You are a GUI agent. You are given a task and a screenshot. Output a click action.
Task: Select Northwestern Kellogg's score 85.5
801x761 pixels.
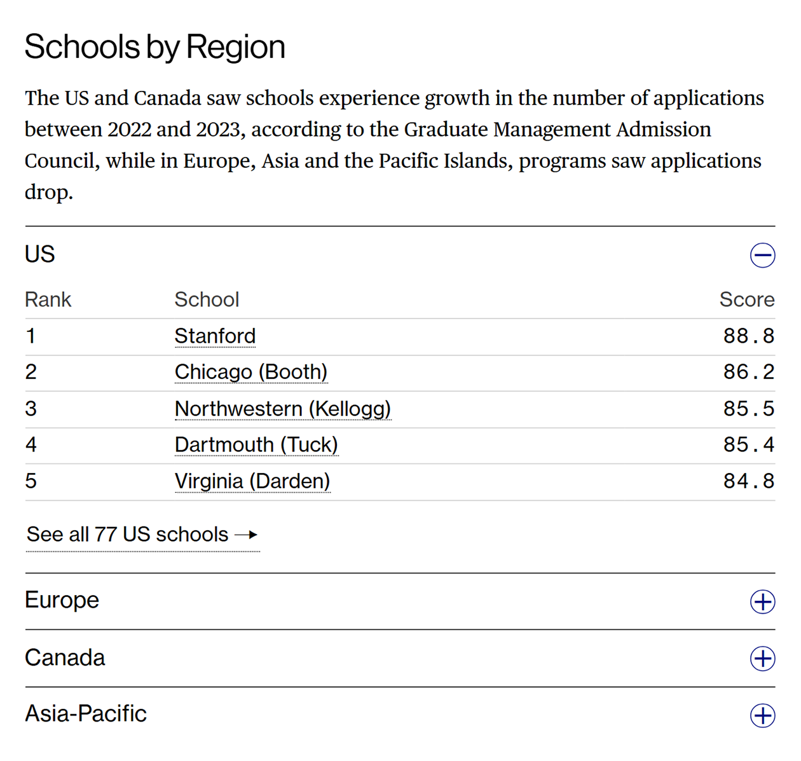point(749,409)
